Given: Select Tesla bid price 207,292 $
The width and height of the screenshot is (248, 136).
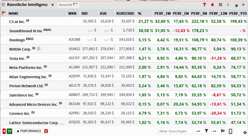Looking at the screenshot, I should [x=90, y=58].
